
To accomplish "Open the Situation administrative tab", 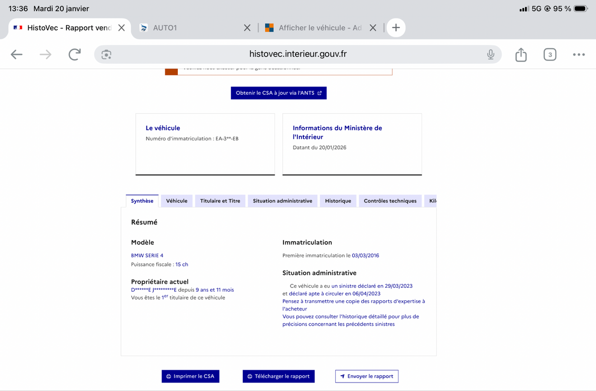I will [x=282, y=201].
